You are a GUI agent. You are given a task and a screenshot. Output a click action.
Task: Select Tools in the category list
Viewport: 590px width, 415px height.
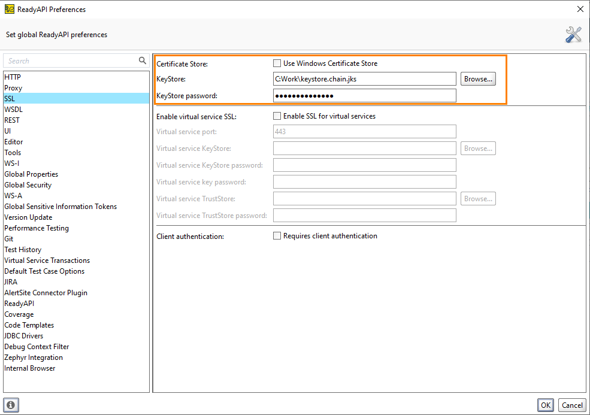tap(76, 152)
